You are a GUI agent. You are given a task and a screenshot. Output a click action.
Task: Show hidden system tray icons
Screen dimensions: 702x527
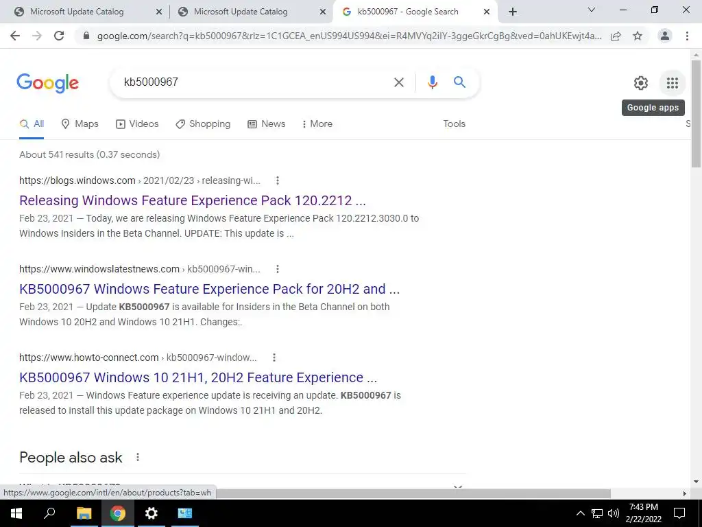[580, 513]
